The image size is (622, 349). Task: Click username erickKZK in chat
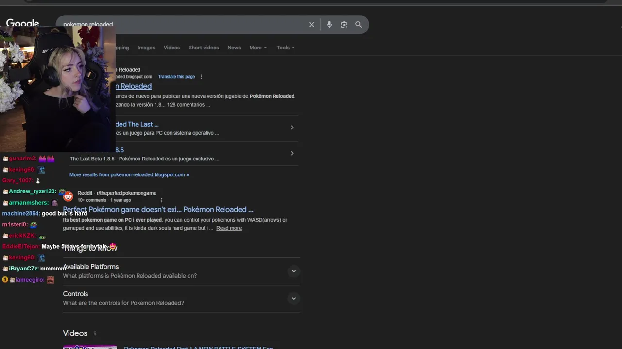(x=22, y=236)
